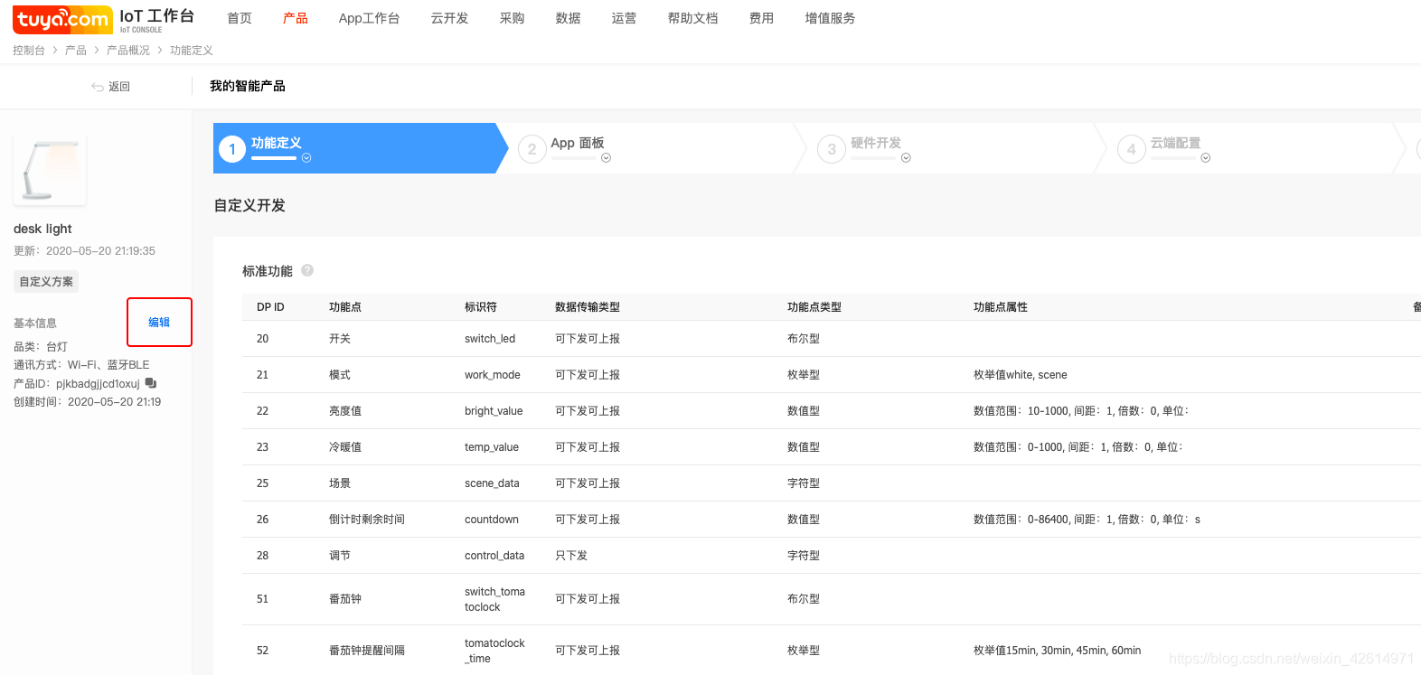Click the tomatoclock_time identifier cell
Image resolution: width=1421 pixels, height=675 pixels.
pyautogui.click(x=494, y=651)
